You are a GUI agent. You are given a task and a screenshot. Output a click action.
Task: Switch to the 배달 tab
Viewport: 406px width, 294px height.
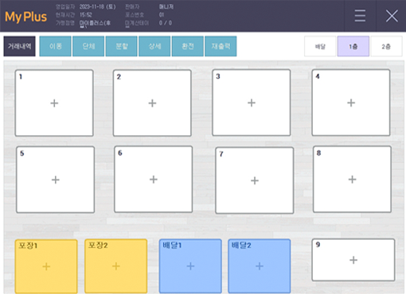click(320, 46)
